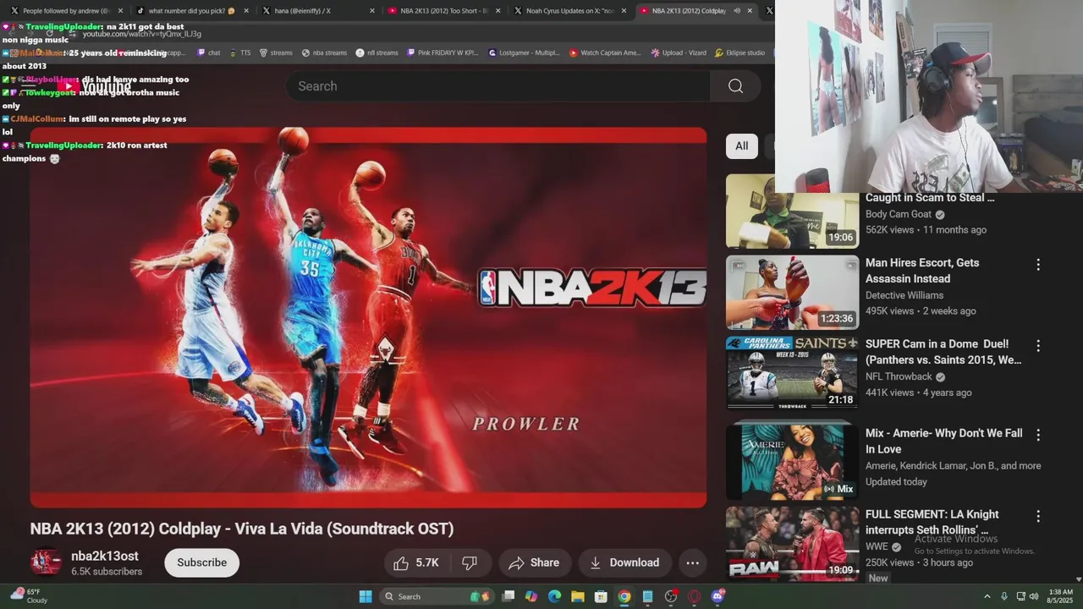Mute the playing NBA 2K13 Coldplay tab speaker
The image size is (1083, 609).
click(x=736, y=11)
